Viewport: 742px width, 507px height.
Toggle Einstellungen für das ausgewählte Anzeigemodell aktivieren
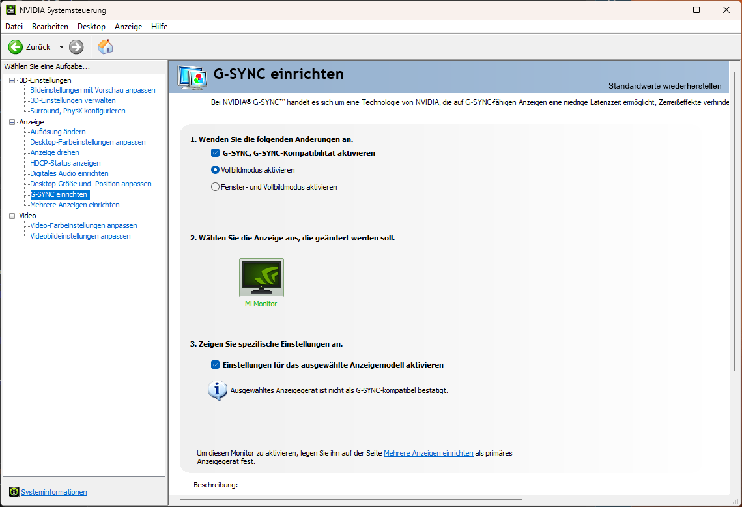coord(216,364)
